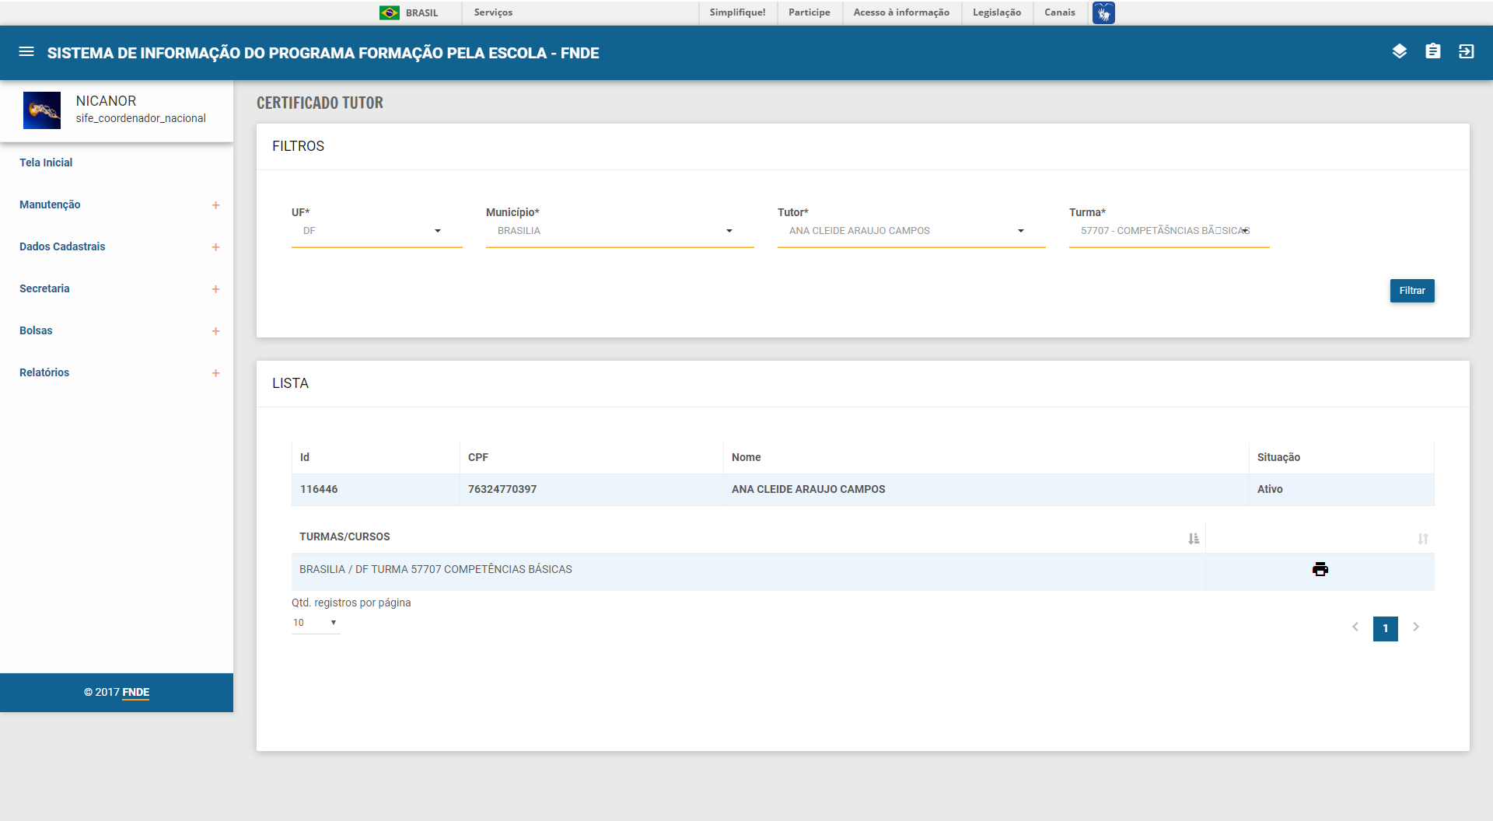Open Acesso à informação in top bar
Screen dimensions: 1493x821
[900, 12]
